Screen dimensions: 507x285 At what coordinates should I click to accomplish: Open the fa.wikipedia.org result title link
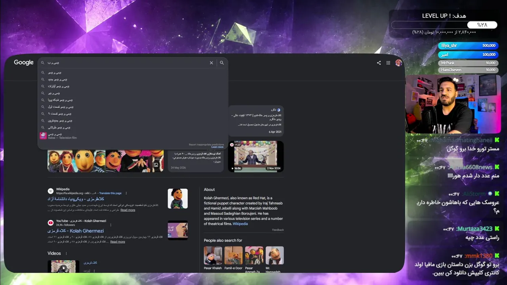pyautogui.click(x=76, y=199)
